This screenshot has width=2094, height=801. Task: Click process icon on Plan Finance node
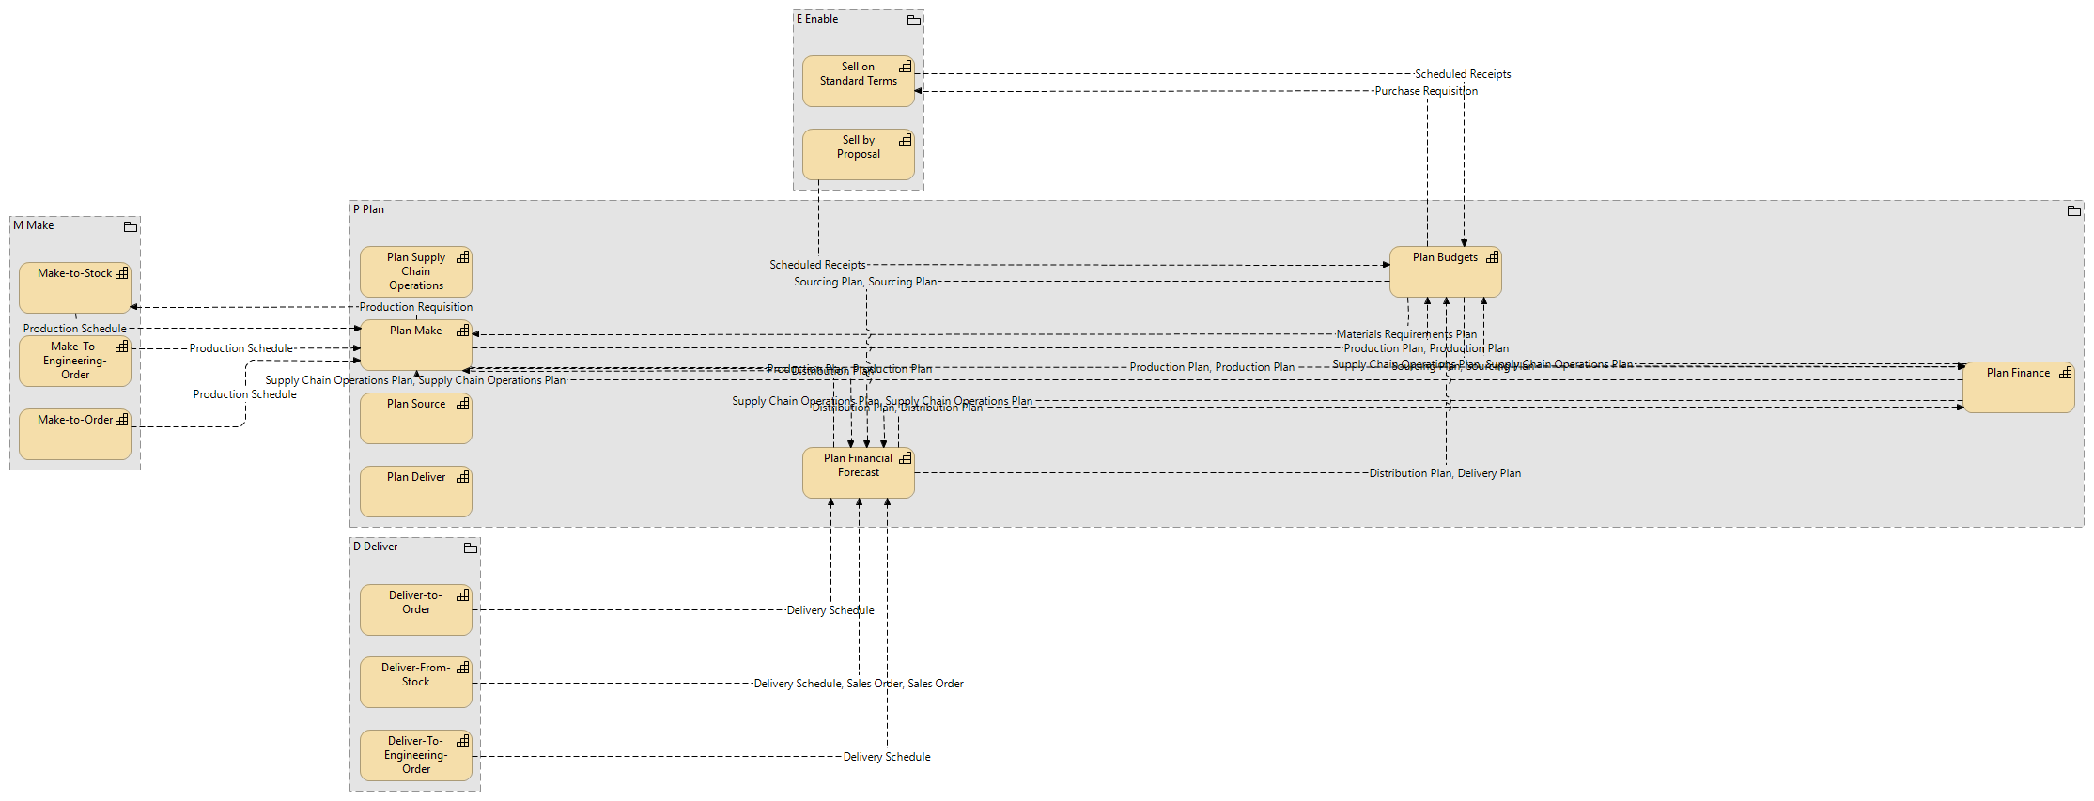click(x=2065, y=373)
